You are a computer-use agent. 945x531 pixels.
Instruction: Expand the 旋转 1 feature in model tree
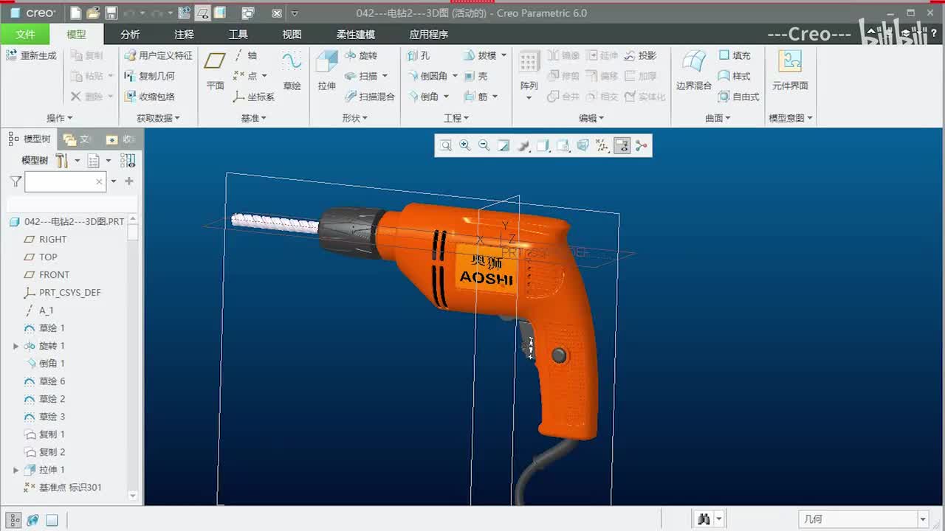[x=16, y=346]
